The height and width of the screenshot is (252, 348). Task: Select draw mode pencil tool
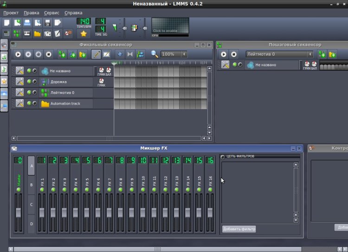pos(96,54)
